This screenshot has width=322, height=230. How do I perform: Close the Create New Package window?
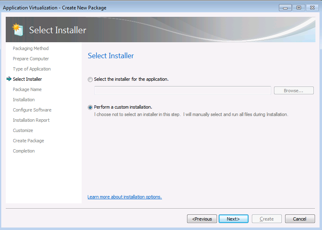(312, 8)
